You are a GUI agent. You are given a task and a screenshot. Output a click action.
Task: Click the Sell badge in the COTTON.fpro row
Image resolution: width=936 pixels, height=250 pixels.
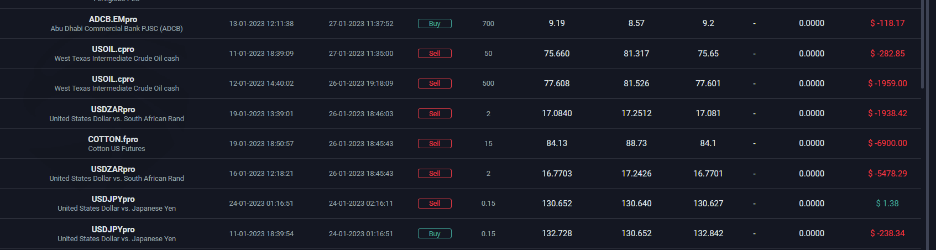click(x=435, y=143)
